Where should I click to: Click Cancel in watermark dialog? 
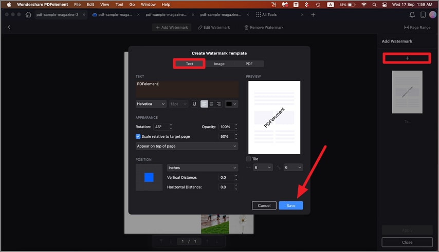tap(264, 205)
